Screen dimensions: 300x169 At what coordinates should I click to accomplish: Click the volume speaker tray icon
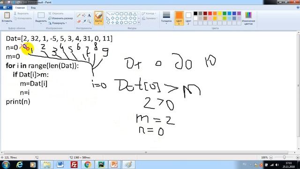(277, 165)
